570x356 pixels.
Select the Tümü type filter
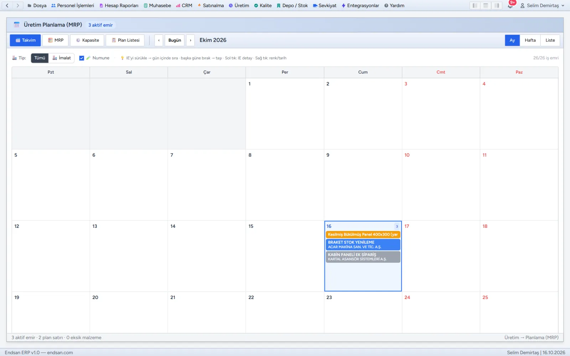tap(40, 58)
